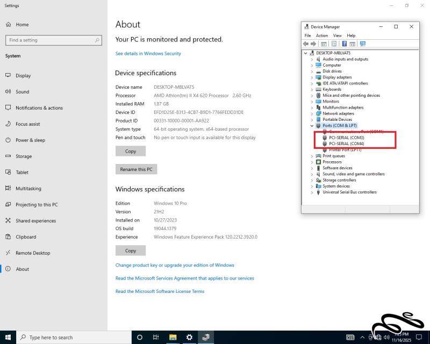The width and height of the screenshot is (430, 344).
Task: Click the Back arrow in Device Manager toolbar
Action: click(x=306, y=44)
